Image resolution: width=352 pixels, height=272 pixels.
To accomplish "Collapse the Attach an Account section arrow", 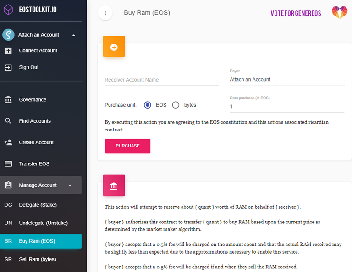I will click(74, 35).
